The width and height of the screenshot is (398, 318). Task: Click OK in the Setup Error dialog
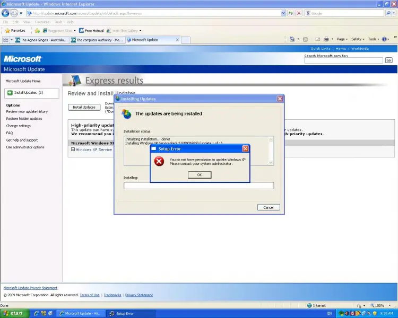[x=200, y=175]
